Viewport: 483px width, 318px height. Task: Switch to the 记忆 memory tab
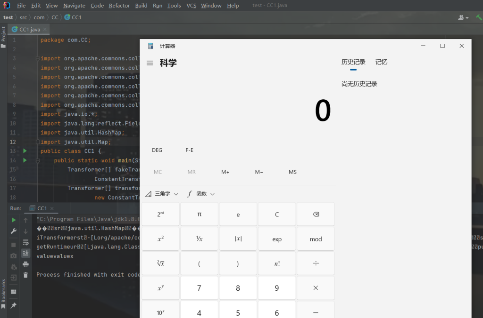[381, 62]
